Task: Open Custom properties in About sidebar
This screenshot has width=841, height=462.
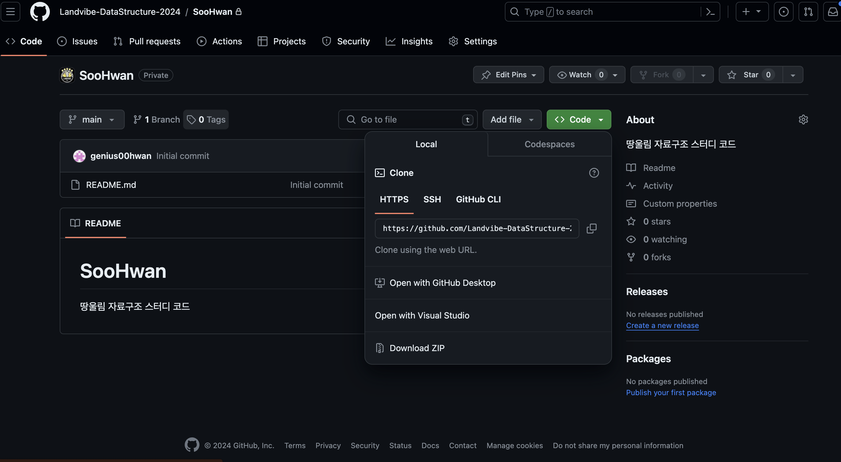Action: click(x=672, y=204)
